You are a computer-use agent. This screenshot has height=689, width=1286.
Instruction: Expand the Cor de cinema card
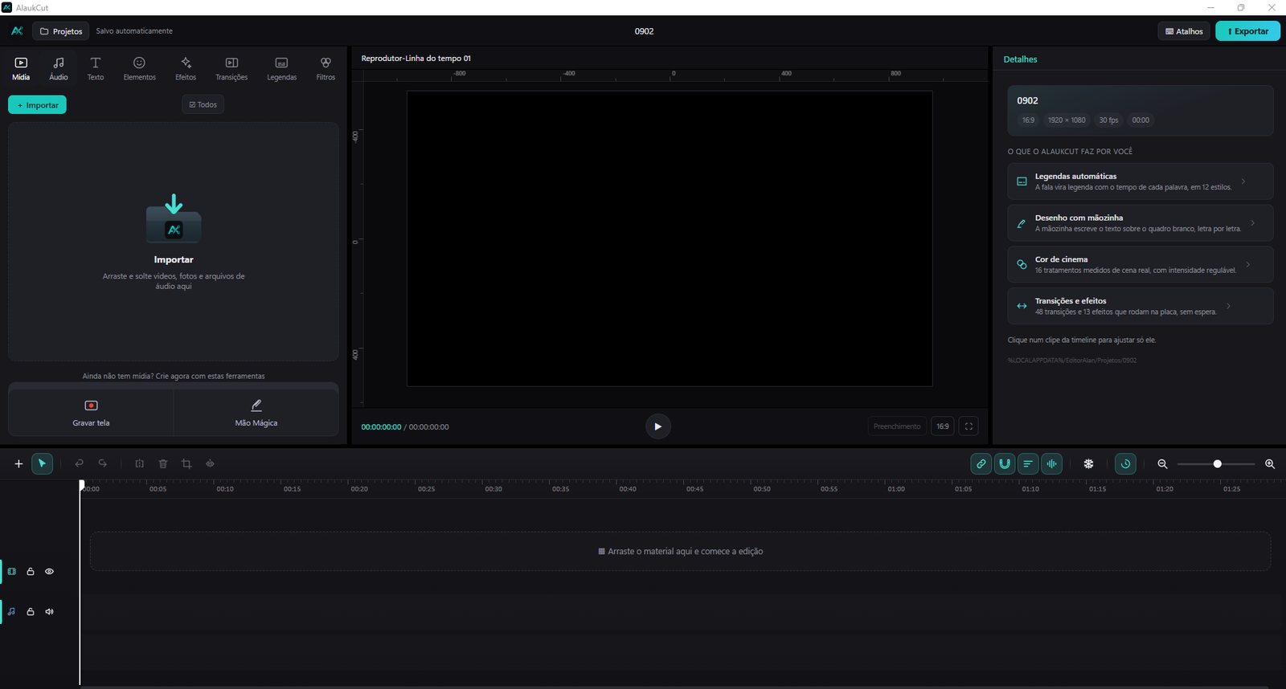pyautogui.click(x=1140, y=265)
